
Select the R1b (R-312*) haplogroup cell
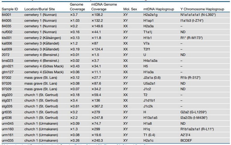pyautogui.click(x=190, y=78)
